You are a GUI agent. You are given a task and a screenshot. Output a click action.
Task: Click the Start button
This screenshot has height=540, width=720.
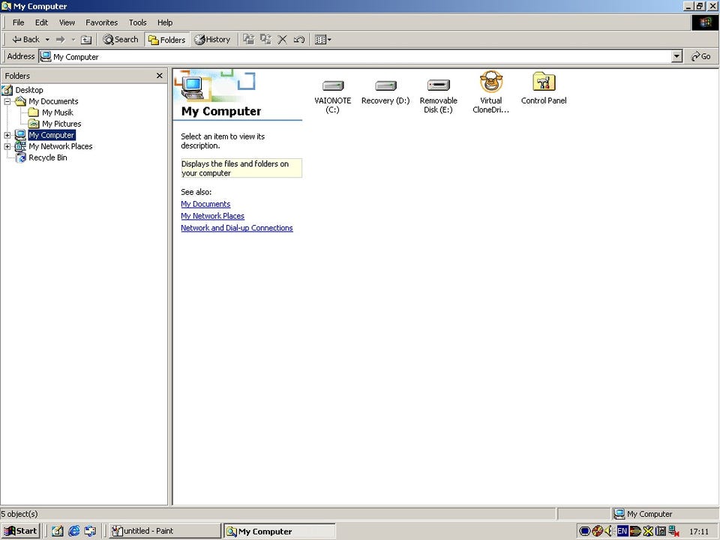tap(21, 531)
